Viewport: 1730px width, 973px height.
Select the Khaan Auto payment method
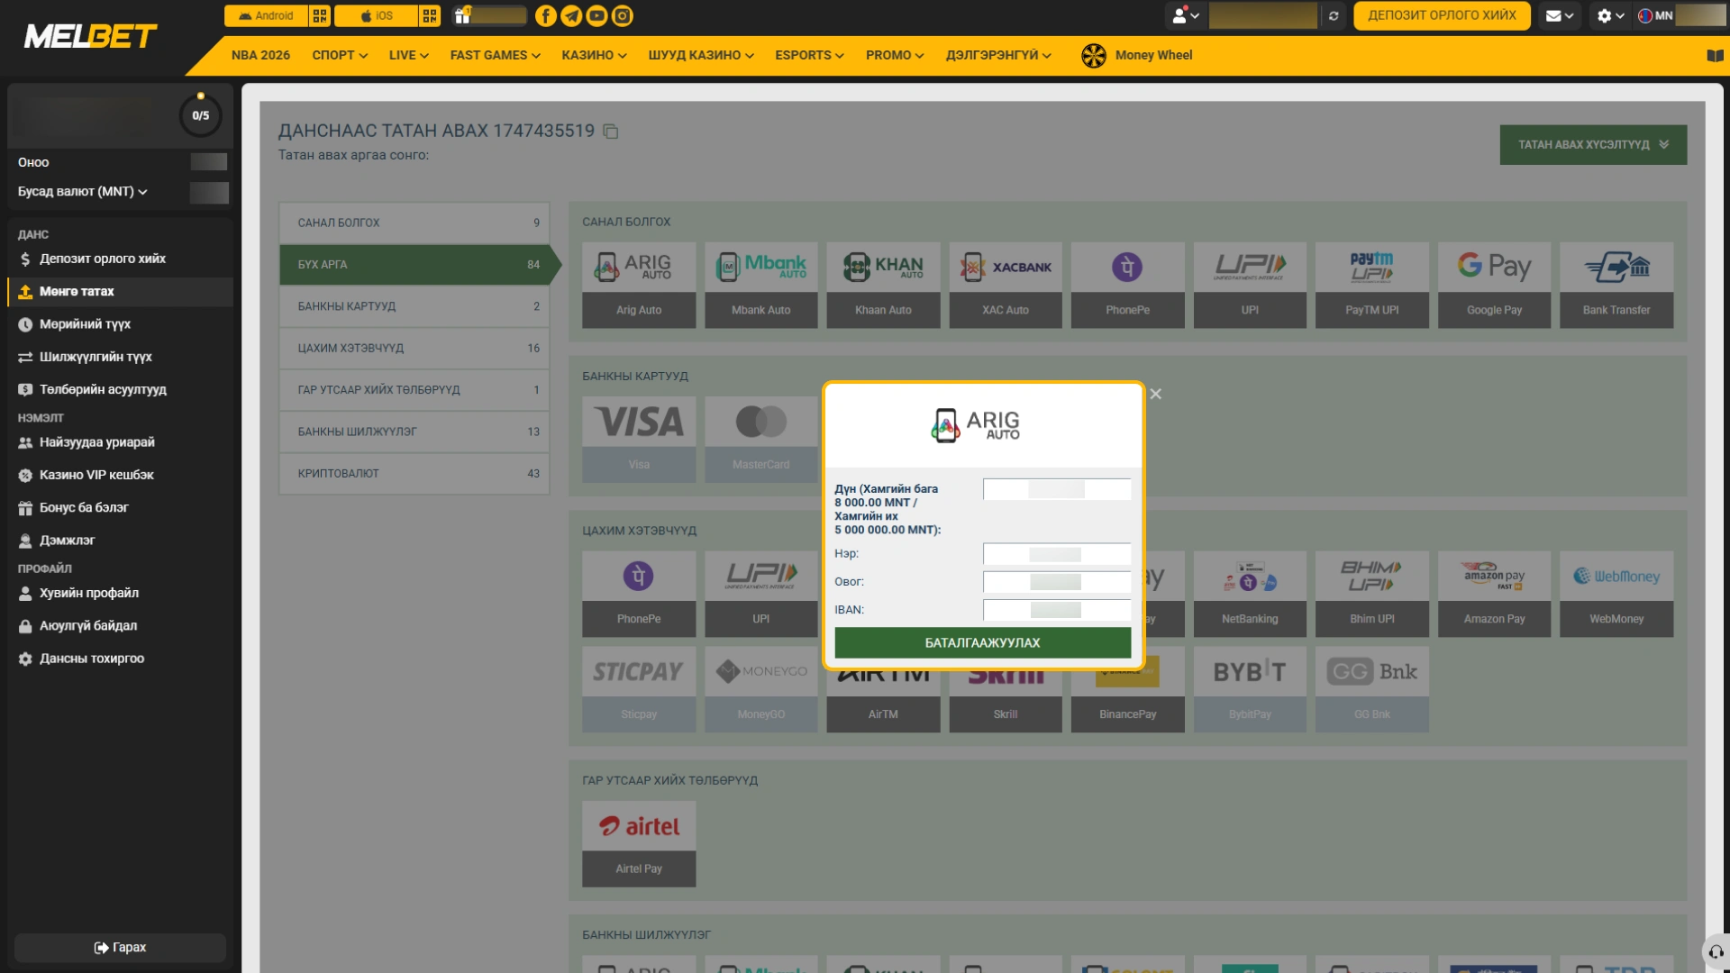[883, 285]
